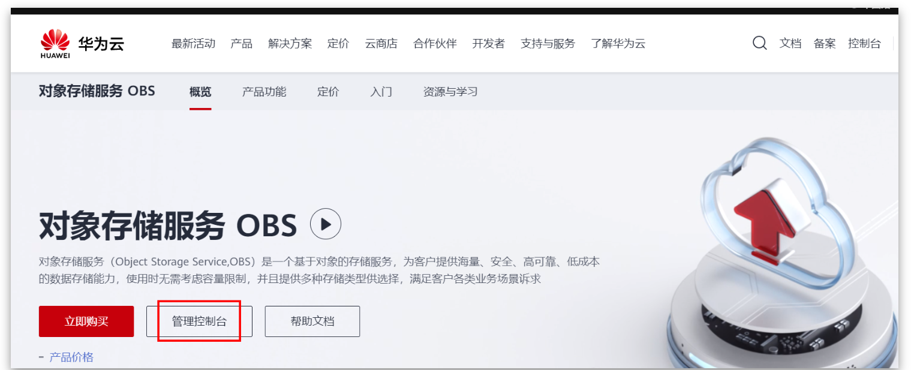Switch to the 产品功能 tab
This screenshot has height=370, width=911.
264,92
